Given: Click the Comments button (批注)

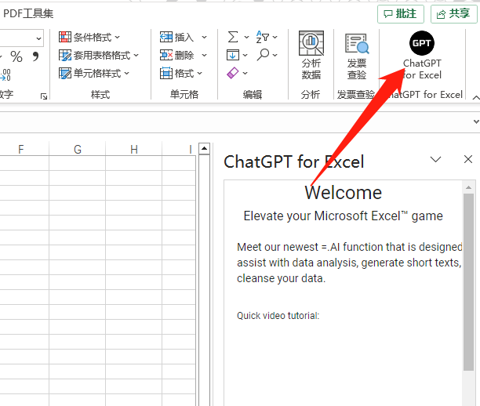Looking at the screenshot, I should click(x=401, y=14).
